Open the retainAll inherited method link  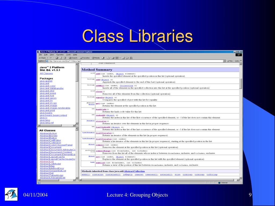coord(166,175)
